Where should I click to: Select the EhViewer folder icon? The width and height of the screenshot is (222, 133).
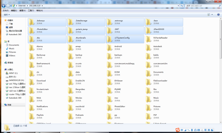coord(109,82)
